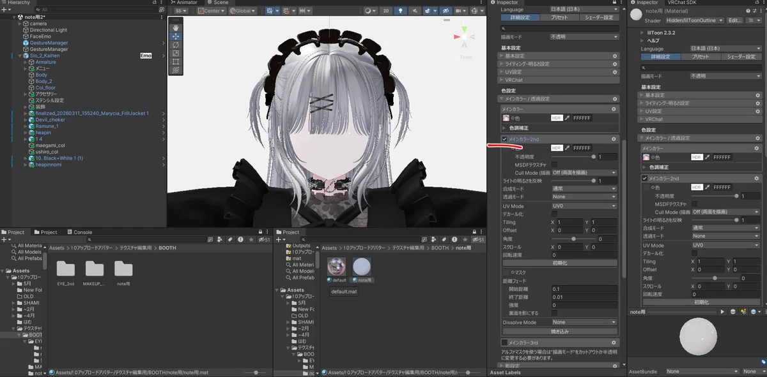Expand the Armature node in Hierarchy
This screenshot has height=377, width=767.
(27, 62)
